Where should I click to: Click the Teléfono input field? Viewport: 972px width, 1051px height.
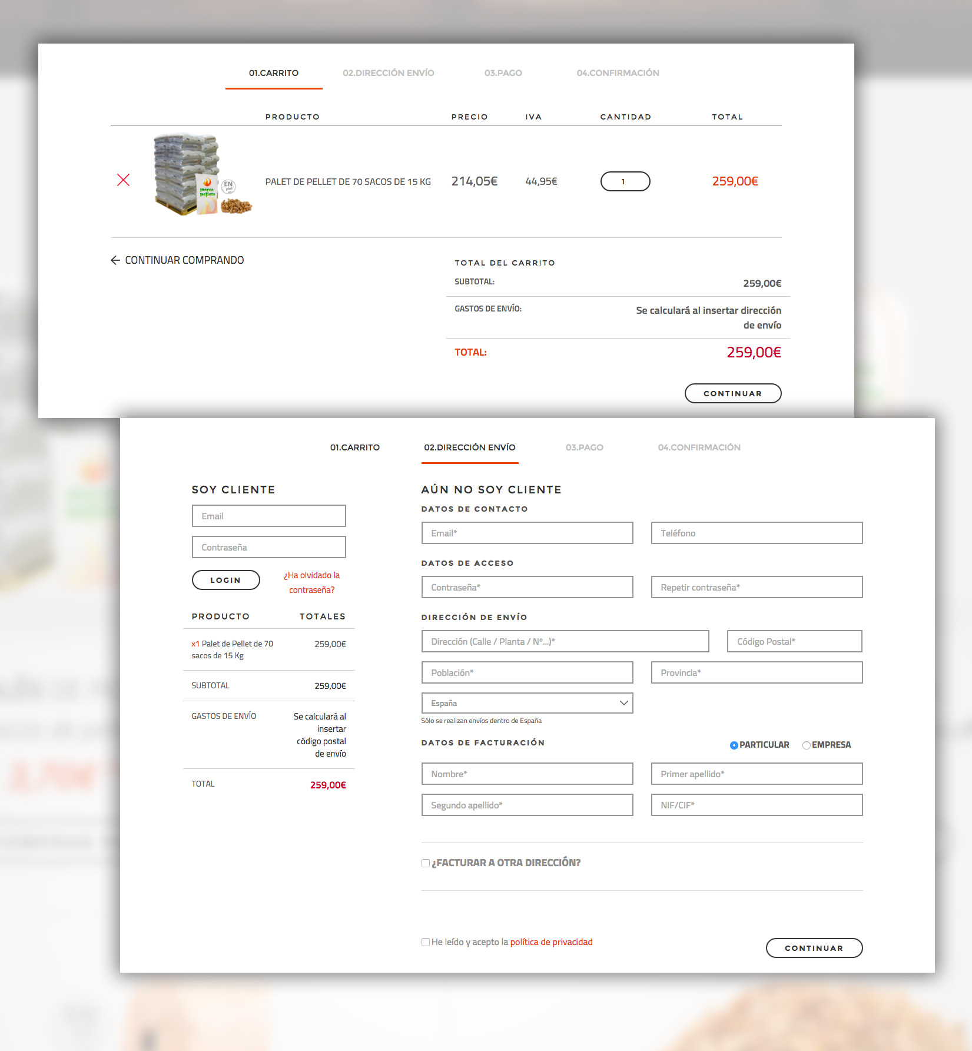point(756,533)
